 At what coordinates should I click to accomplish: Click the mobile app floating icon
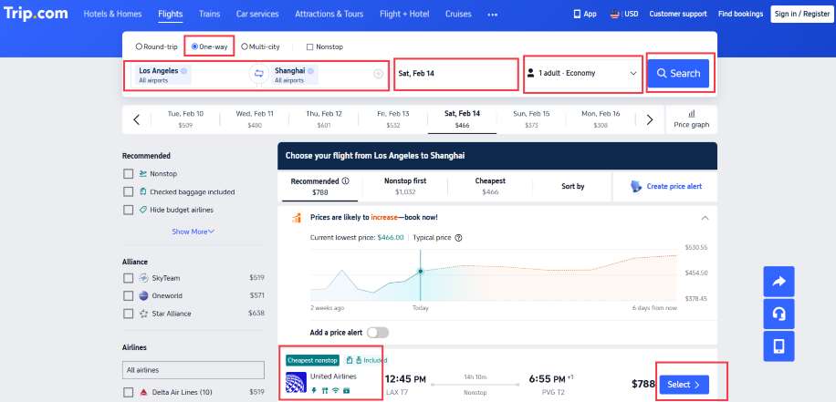pos(779,345)
